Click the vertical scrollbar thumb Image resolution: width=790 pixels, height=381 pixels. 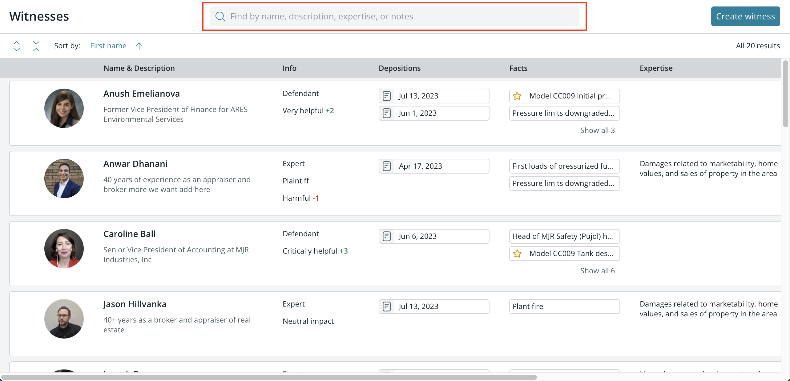[786, 94]
